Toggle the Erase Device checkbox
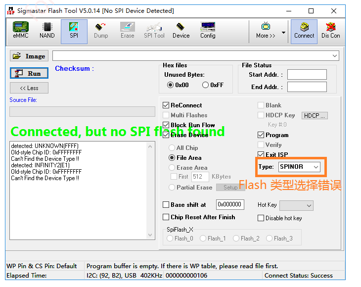 pos(166,135)
